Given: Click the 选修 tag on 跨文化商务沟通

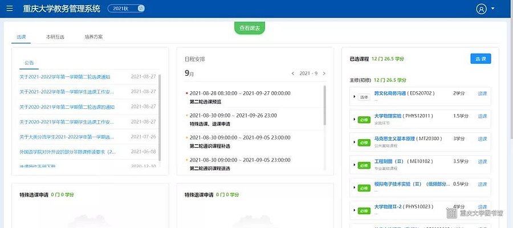Looking at the screenshot, I should click(364, 97).
